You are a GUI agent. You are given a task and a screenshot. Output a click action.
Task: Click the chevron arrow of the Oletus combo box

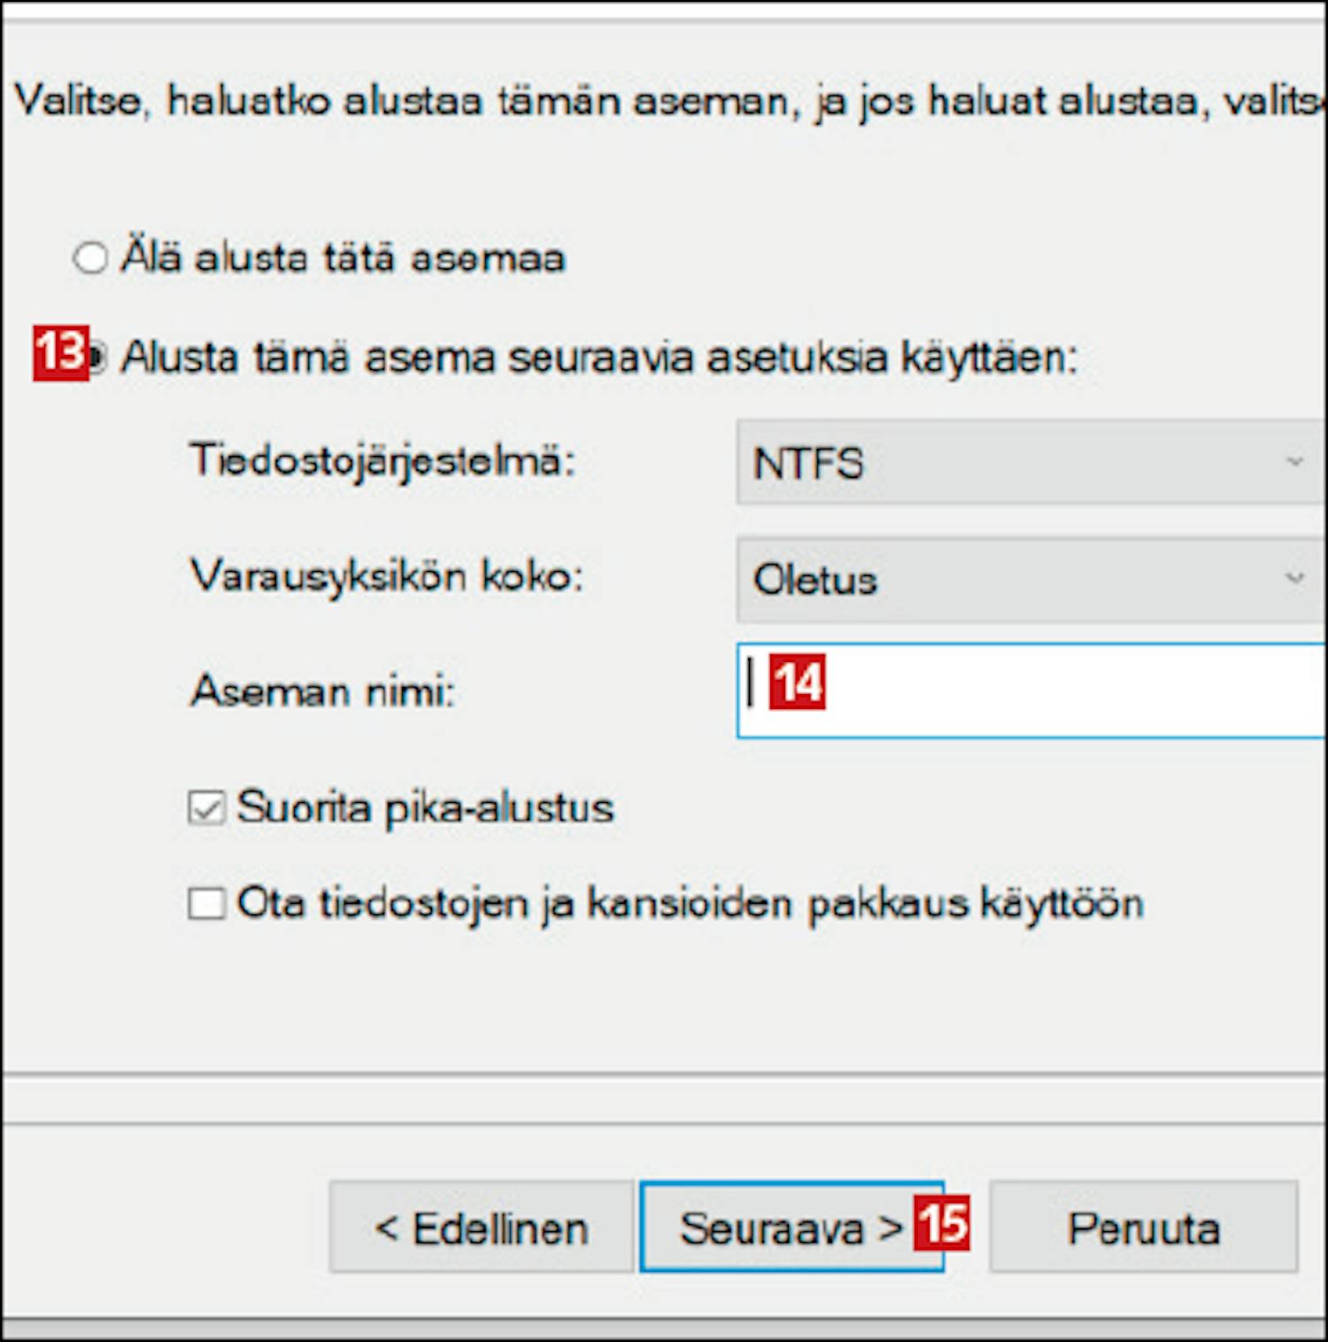tap(1294, 578)
